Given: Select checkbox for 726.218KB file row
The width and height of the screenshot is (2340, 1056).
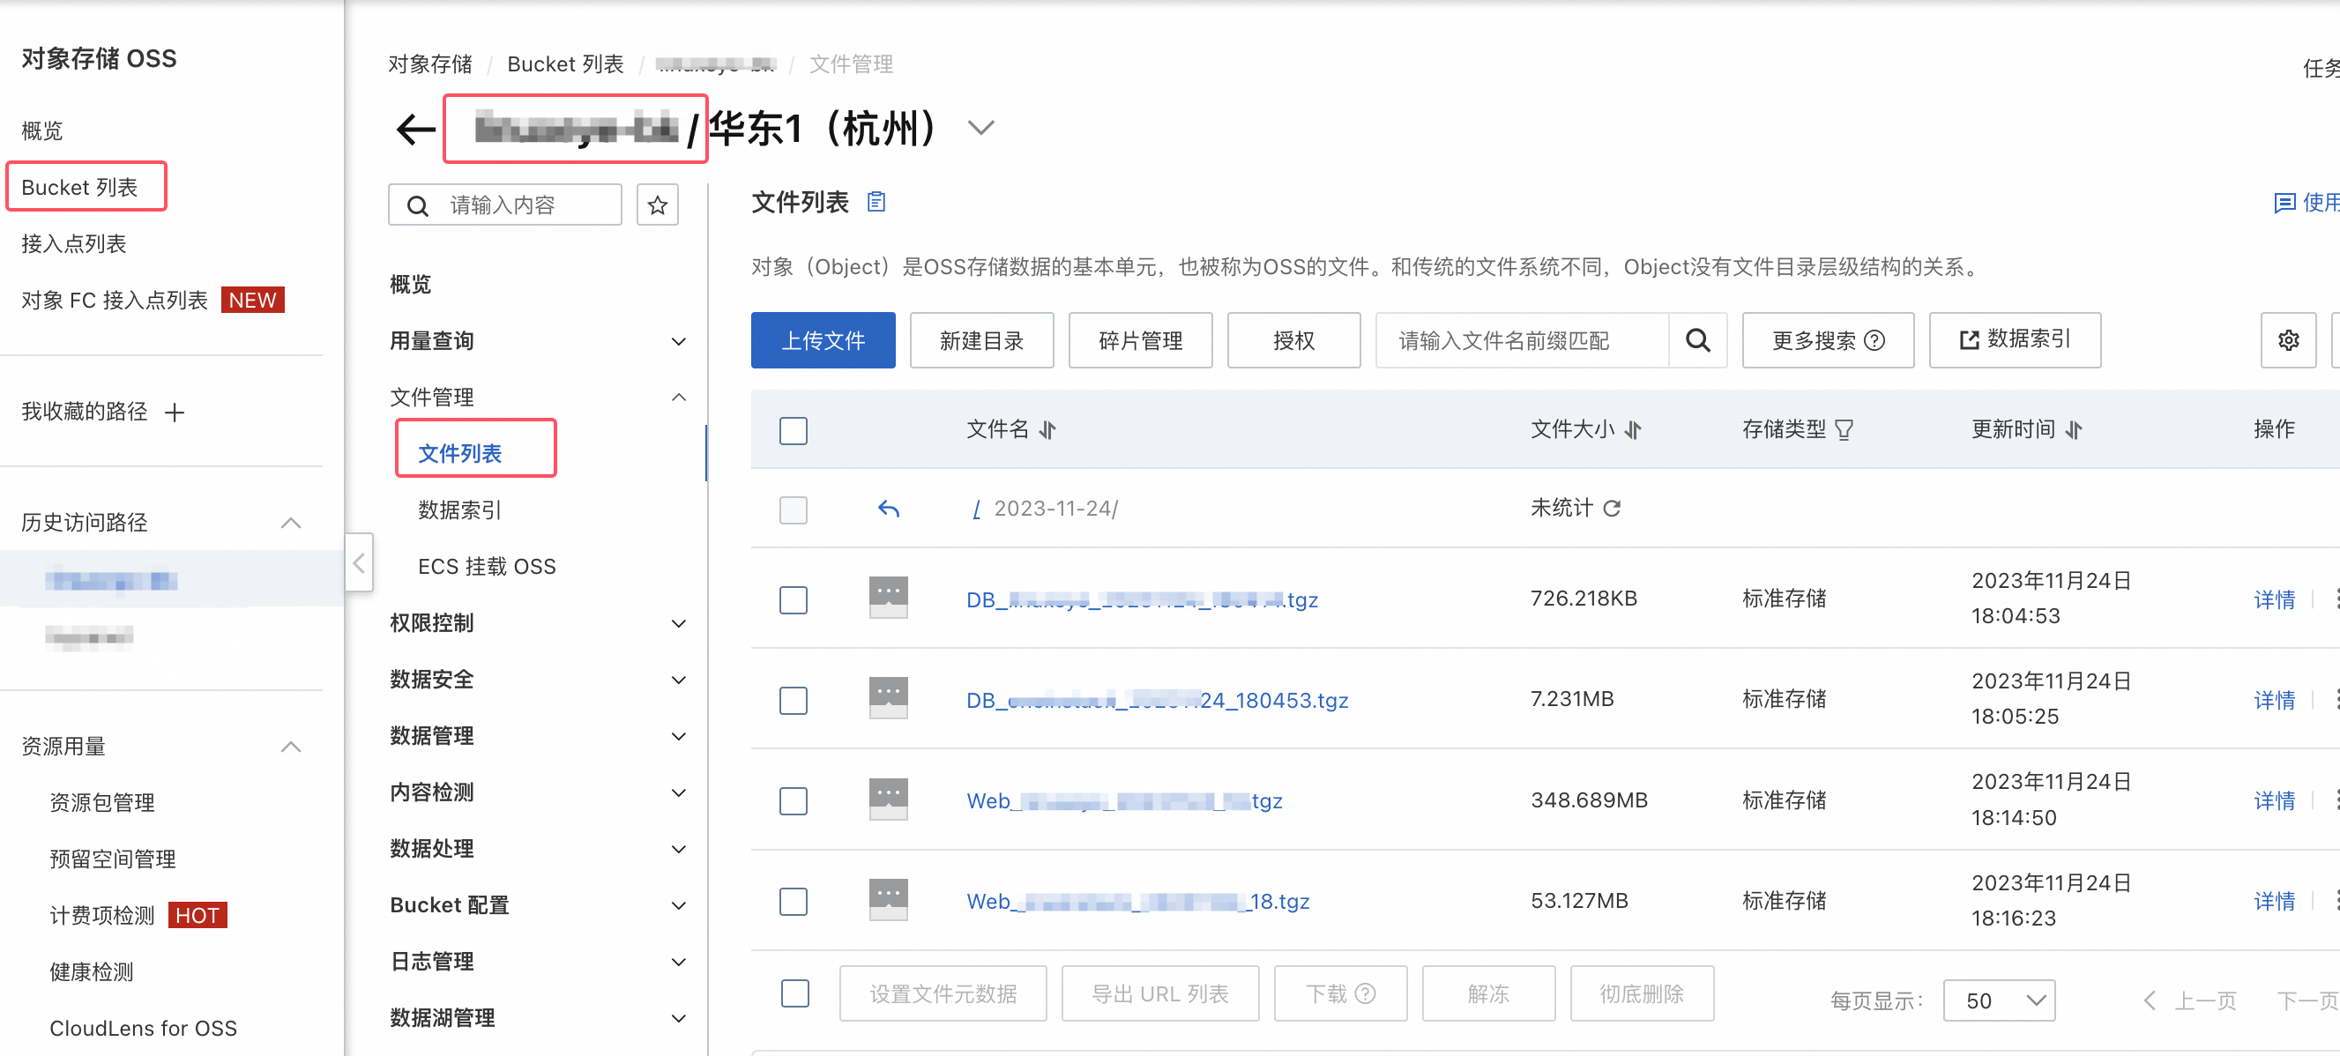Looking at the screenshot, I should [793, 599].
